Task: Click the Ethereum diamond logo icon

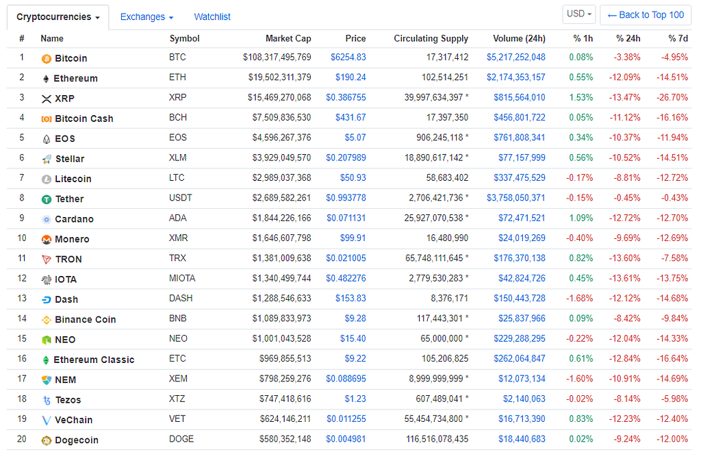Action: 46,79
